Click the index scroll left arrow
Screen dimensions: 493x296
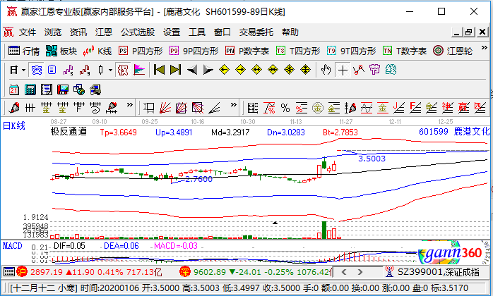tap(344, 272)
